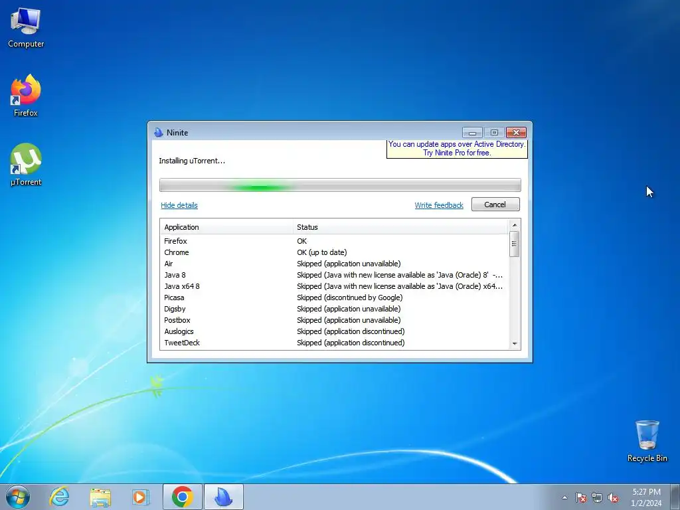Select the Recycle Bin icon

pos(647,441)
